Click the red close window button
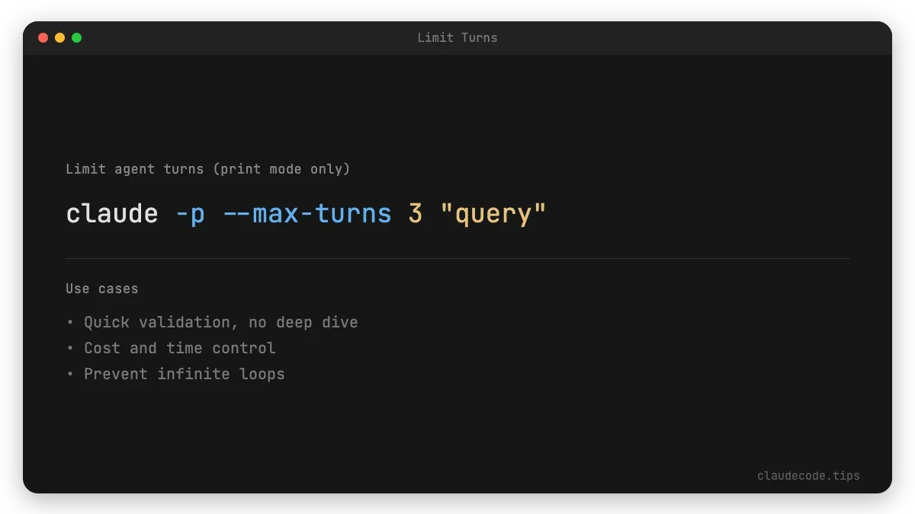Viewport: 915px width, 514px height. (43, 37)
